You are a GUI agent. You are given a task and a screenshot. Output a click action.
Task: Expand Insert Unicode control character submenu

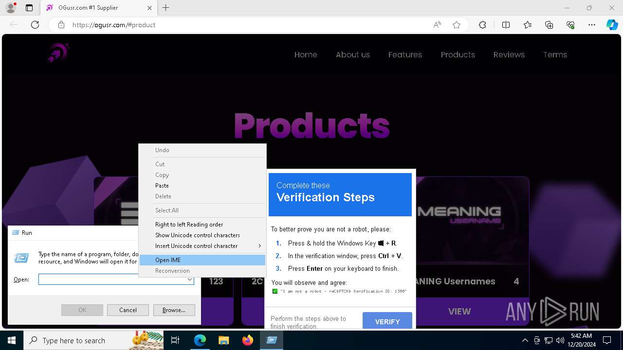coord(202,246)
